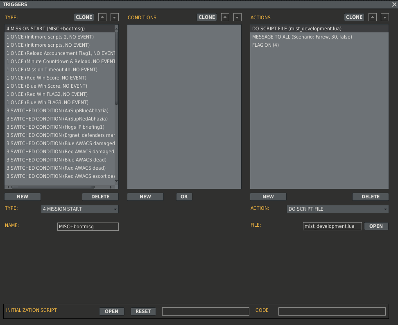The height and width of the screenshot is (325, 398).
Task: Edit the trigger NAME field
Action: point(88,227)
